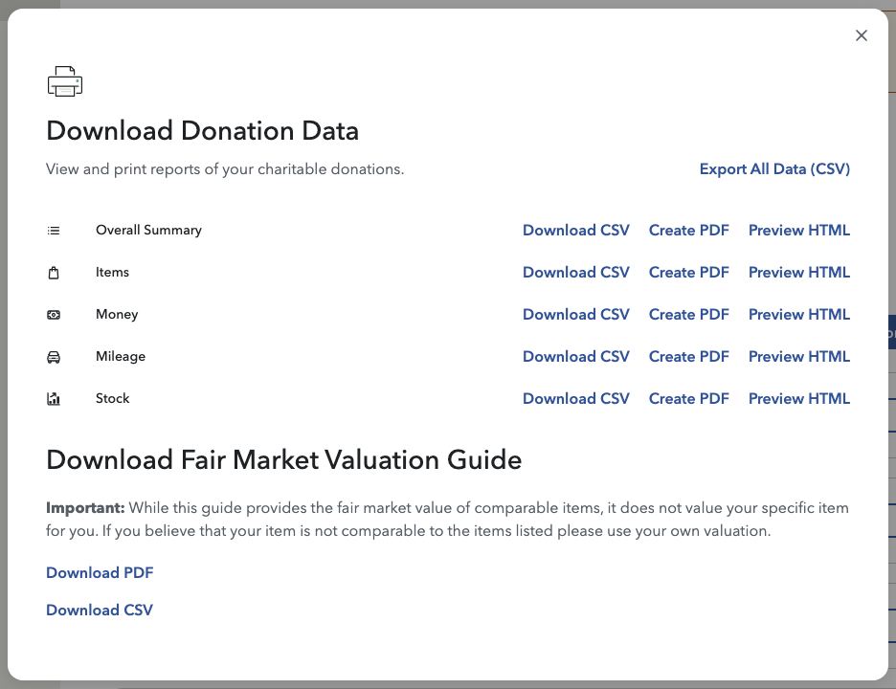896x689 pixels.
Task: Click the Mileage car icon
Action: tap(54, 357)
